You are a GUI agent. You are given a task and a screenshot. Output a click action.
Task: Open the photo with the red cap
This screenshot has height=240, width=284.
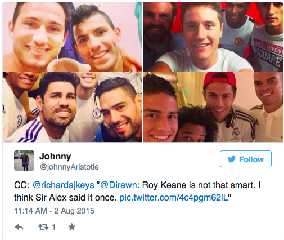click(213, 107)
